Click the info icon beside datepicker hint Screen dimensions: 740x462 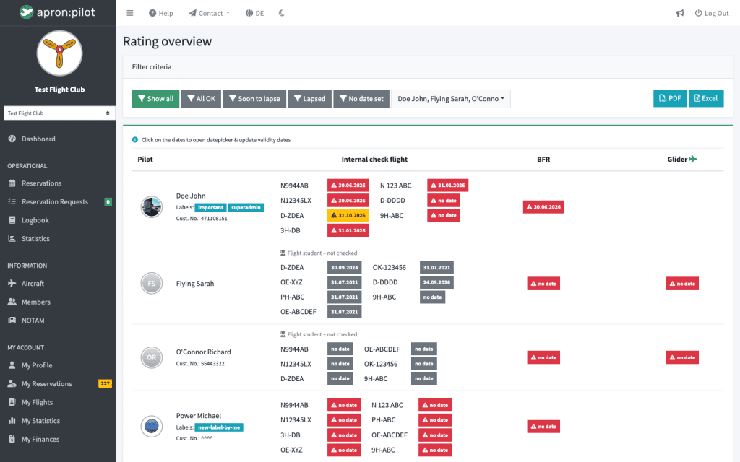pyautogui.click(x=135, y=140)
